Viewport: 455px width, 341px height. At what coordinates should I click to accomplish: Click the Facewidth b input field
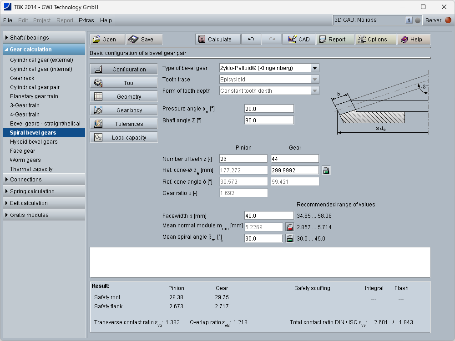coord(269,216)
